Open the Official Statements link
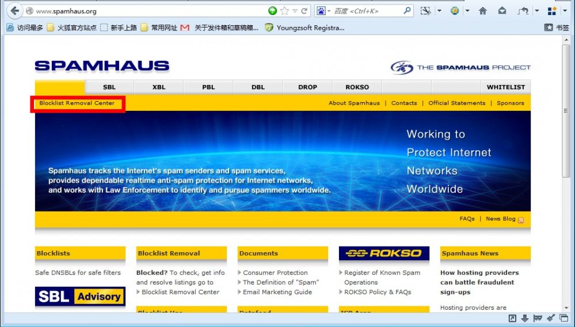This screenshot has height=327, width=575. tap(457, 103)
